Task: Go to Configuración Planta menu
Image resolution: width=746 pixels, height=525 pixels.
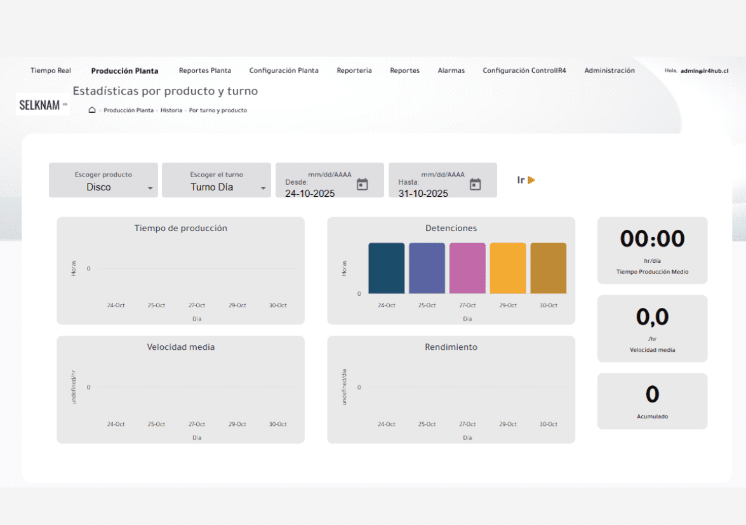Action: pos(284,70)
